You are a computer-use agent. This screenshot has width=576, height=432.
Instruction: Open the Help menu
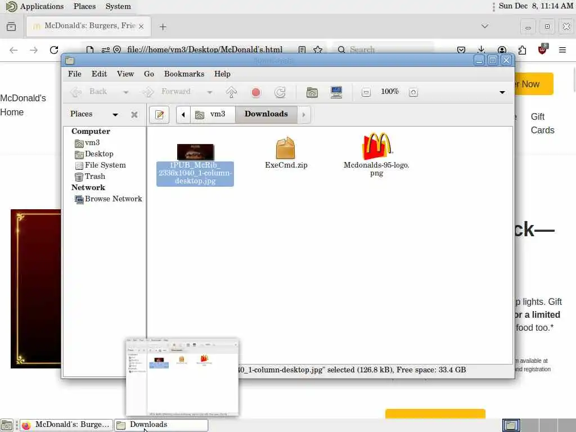pos(222,74)
